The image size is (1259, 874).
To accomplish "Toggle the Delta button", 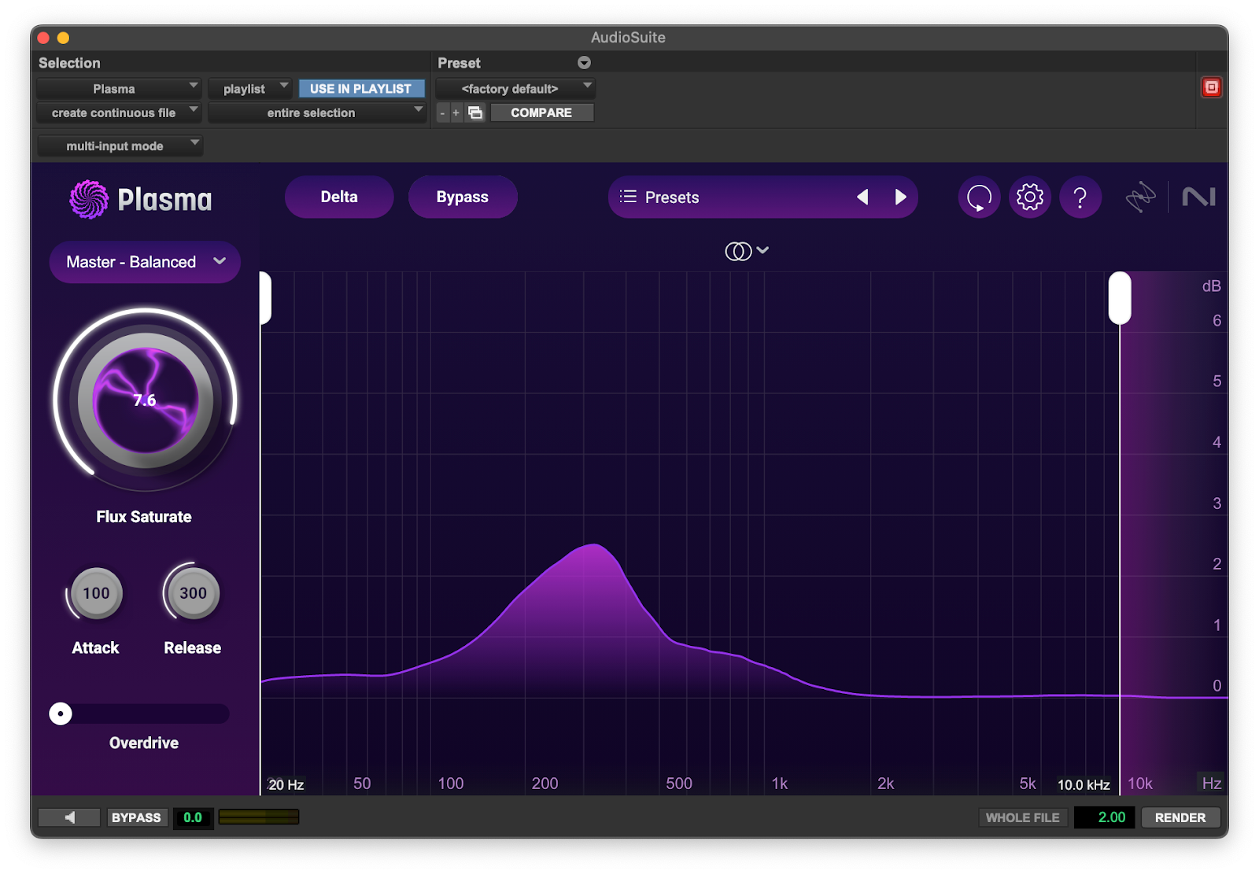I will pyautogui.click(x=339, y=197).
